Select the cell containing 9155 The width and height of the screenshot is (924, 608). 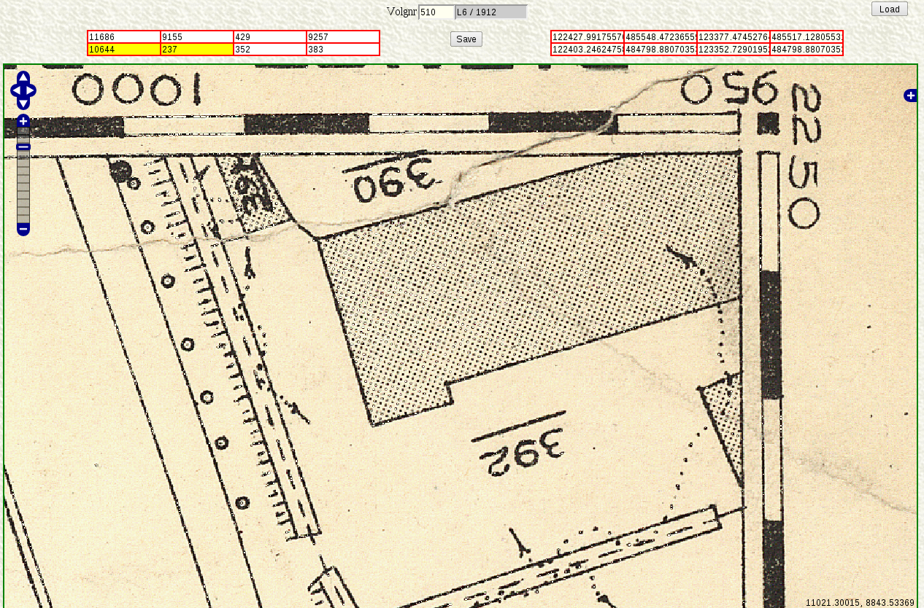pyautogui.click(x=197, y=37)
